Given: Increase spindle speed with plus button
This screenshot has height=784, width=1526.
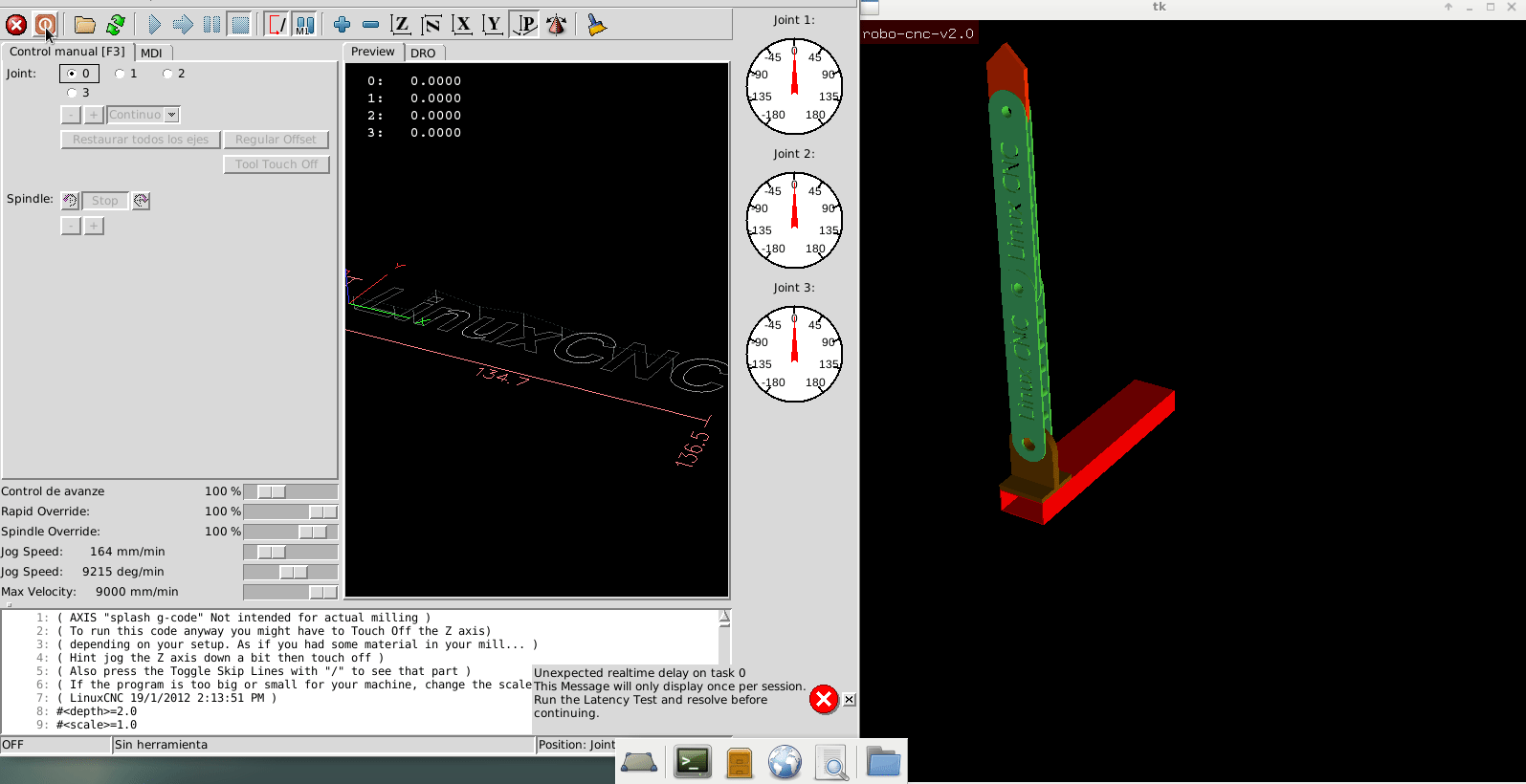Looking at the screenshot, I should 94,226.
